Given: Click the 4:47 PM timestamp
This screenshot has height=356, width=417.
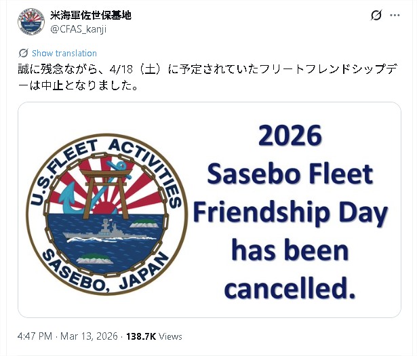Looking at the screenshot, I should coord(35,336).
